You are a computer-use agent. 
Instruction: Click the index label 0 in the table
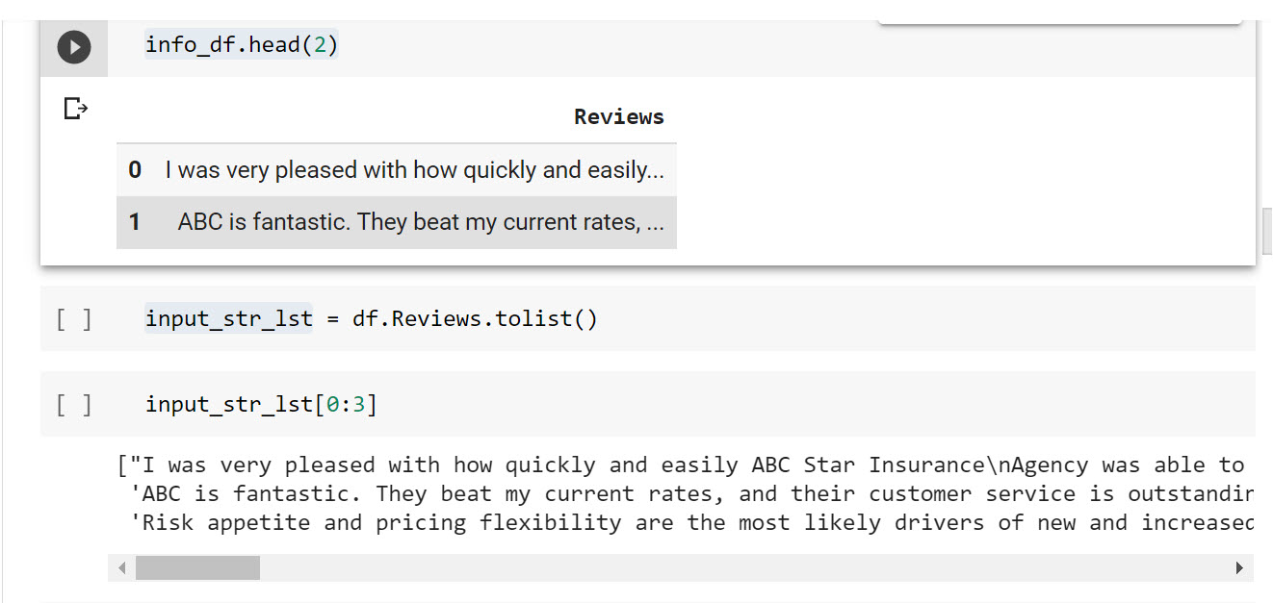pyautogui.click(x=135, y=170)
